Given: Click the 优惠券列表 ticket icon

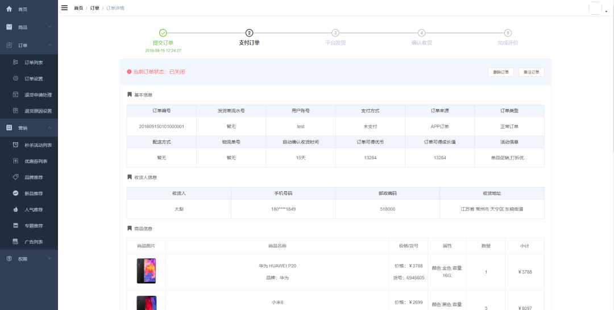Looking at the screenshot, I should [x=16, y=161].
